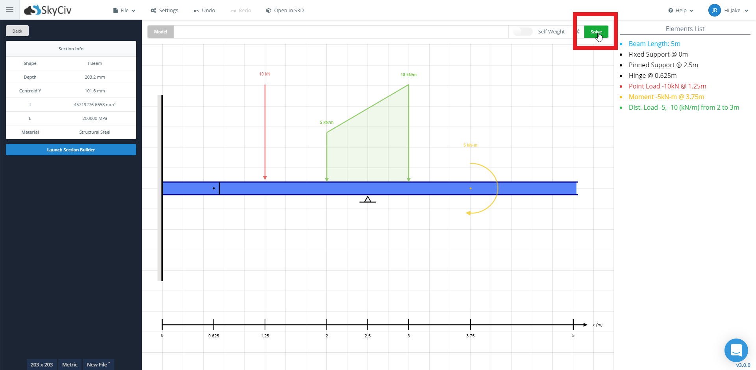Click the Section Info header
This screenshot has height=370, width=756.
[71, 49]
